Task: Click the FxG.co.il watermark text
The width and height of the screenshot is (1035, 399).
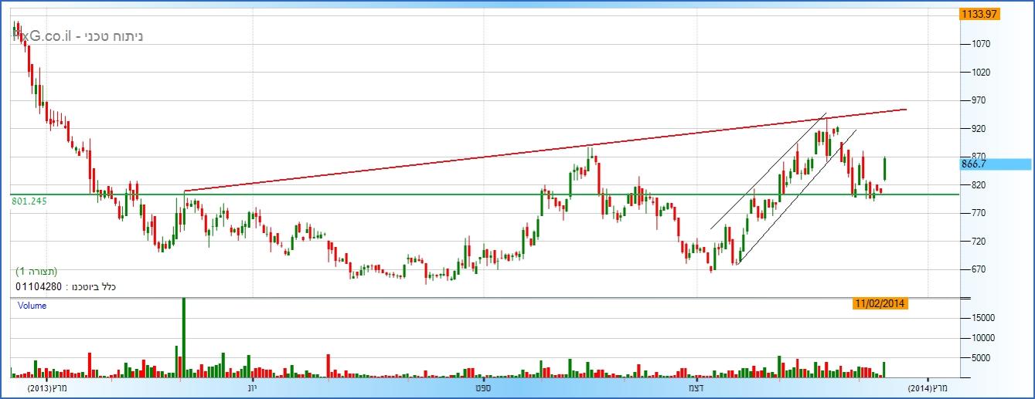Action: pyautogui.click(x=77, y=36)
